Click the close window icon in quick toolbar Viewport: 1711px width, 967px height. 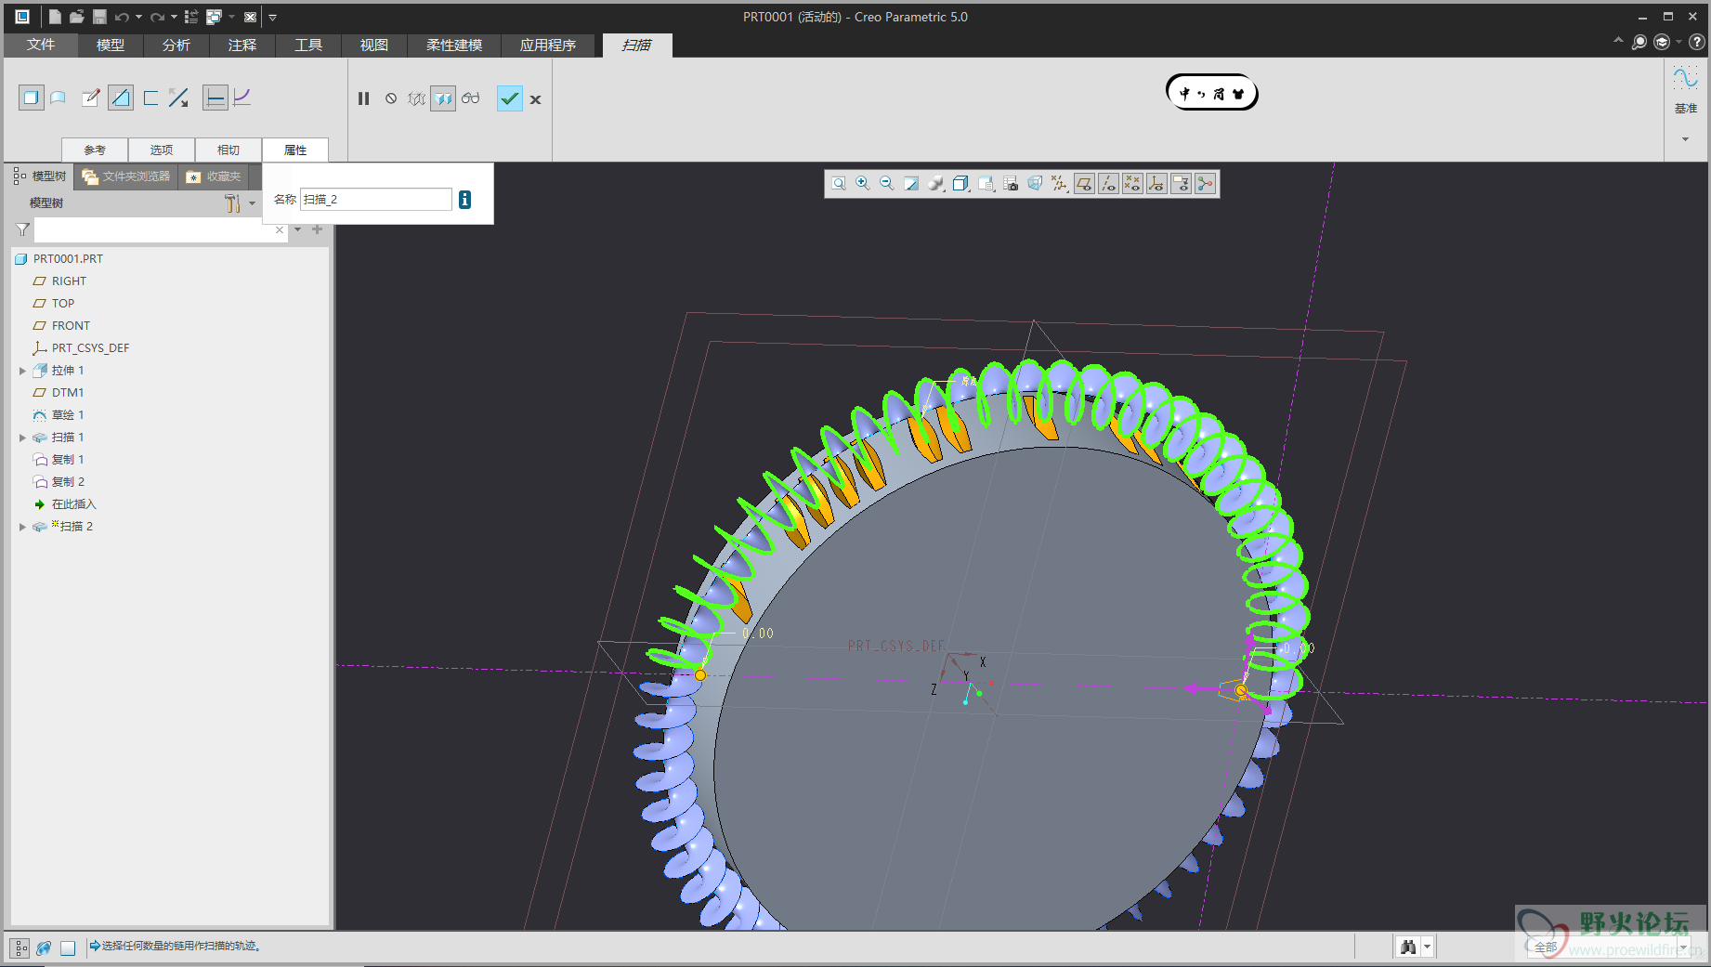click(x=250, y=17)
